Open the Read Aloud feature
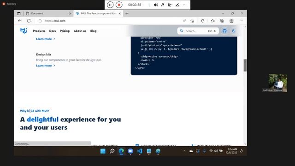 pos(184,21)
